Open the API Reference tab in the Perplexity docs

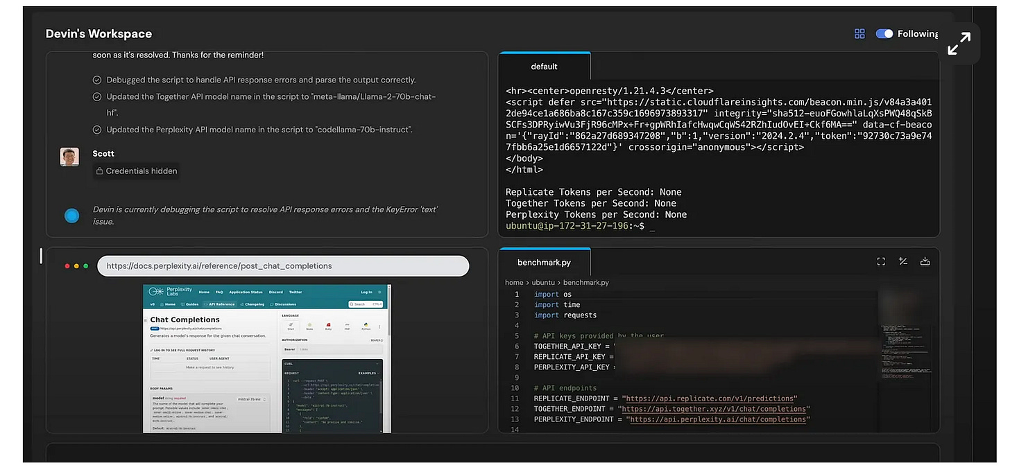pos(220,304)
